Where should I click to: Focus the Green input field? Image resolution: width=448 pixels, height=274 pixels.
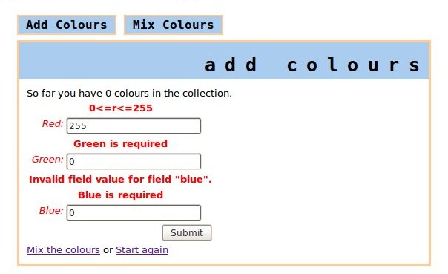(x=134, y=161)
